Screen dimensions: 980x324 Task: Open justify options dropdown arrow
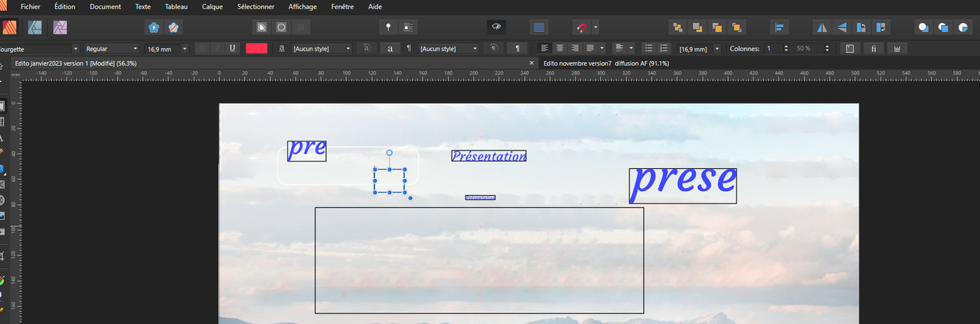602,48
